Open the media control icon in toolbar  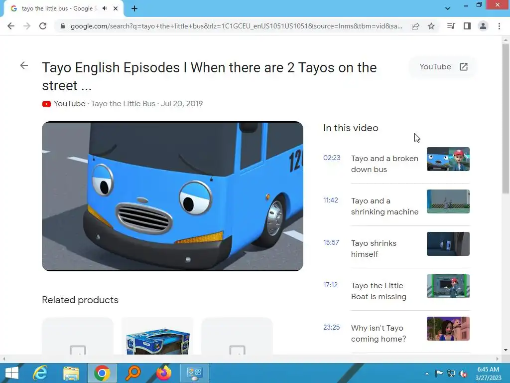[451, 26]
